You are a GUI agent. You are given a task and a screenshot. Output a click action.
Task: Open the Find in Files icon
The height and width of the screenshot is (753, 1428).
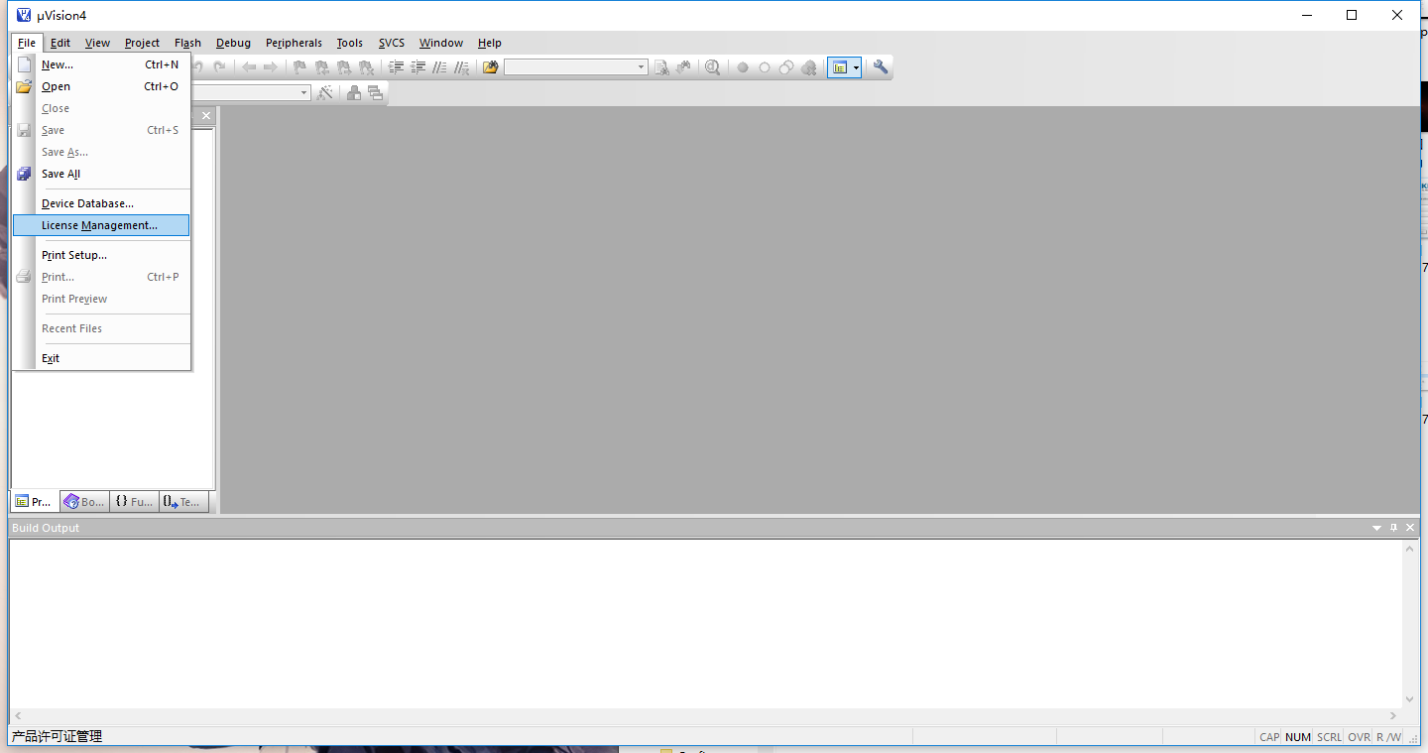click(x=490, y=67)
